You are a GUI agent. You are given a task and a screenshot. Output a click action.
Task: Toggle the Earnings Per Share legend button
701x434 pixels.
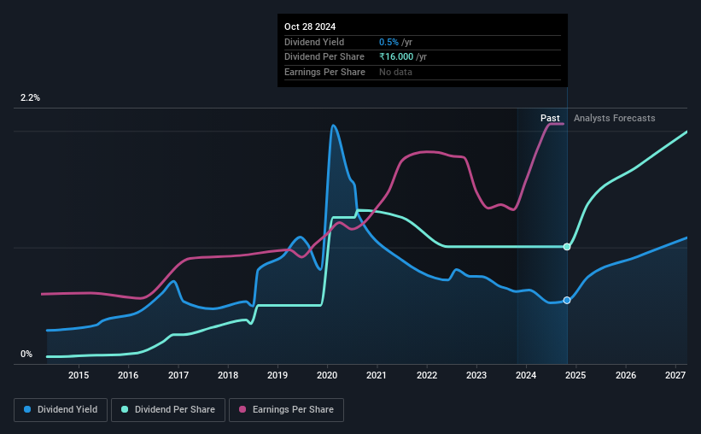pos(287,410)
